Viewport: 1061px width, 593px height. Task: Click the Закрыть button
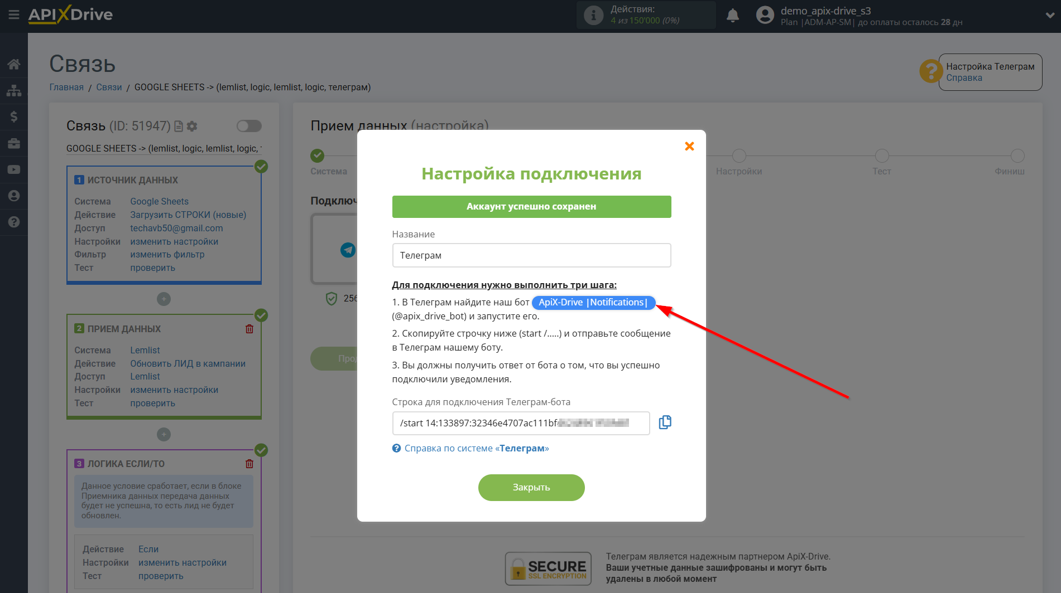(531, 488)
